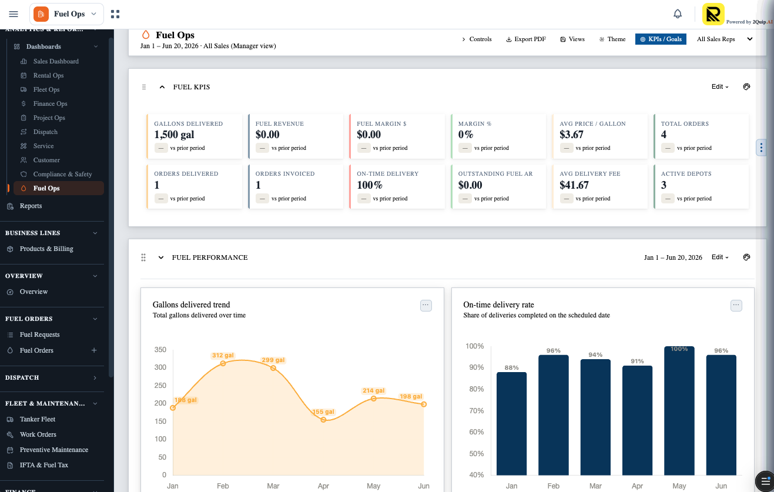Image resolution: width=774 pixels, height=492 pixels.
Task: Click the vertical dots side handle
Action: coord(761,148)
